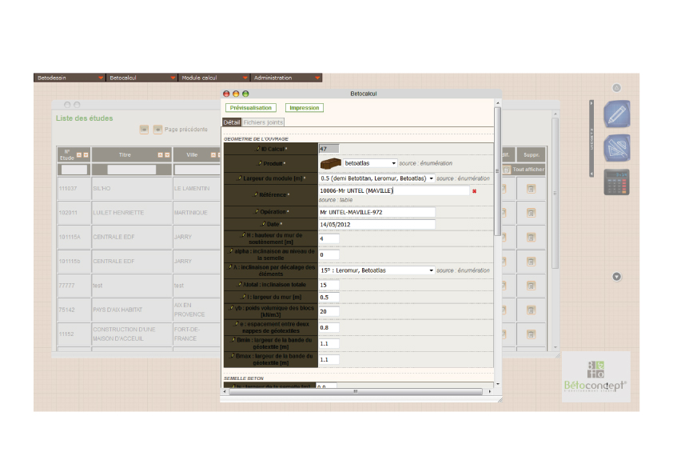Viewport: 673px width, 476px height.
Task: Click the Date field showing 14/05/2012
Action: (376, 224)
